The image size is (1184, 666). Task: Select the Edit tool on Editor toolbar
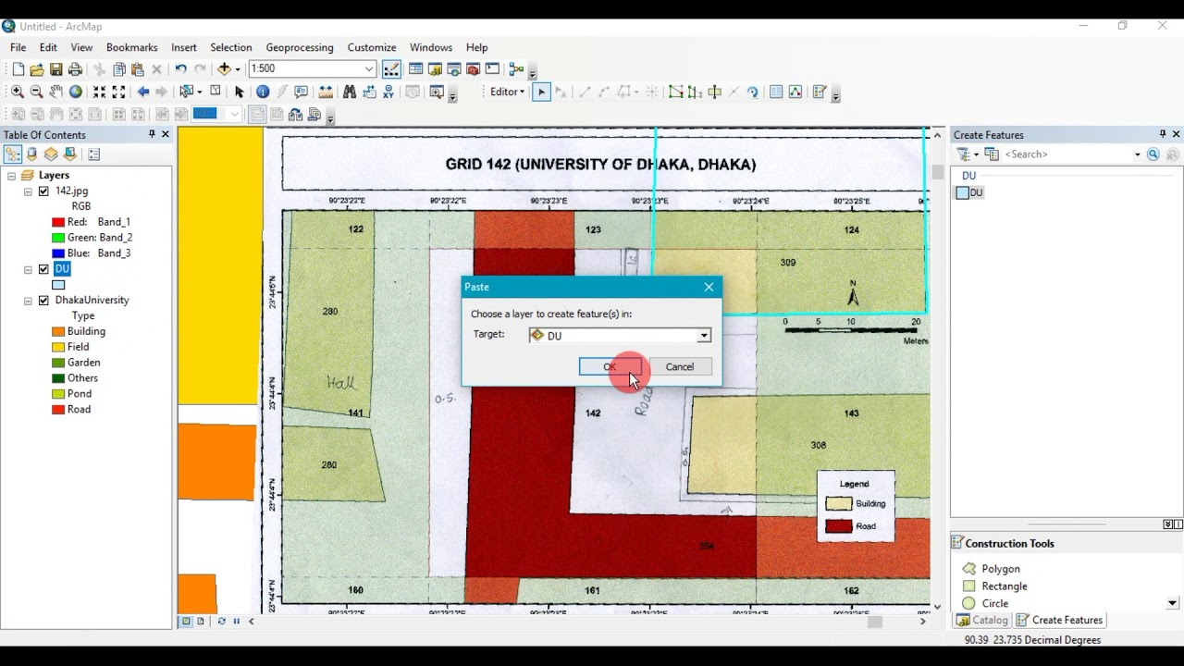tap(541, 92)
